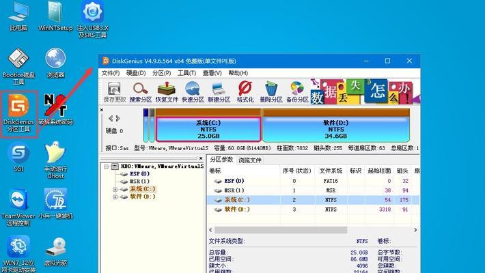Select ESP(0) row in partition table

(313, 181)
